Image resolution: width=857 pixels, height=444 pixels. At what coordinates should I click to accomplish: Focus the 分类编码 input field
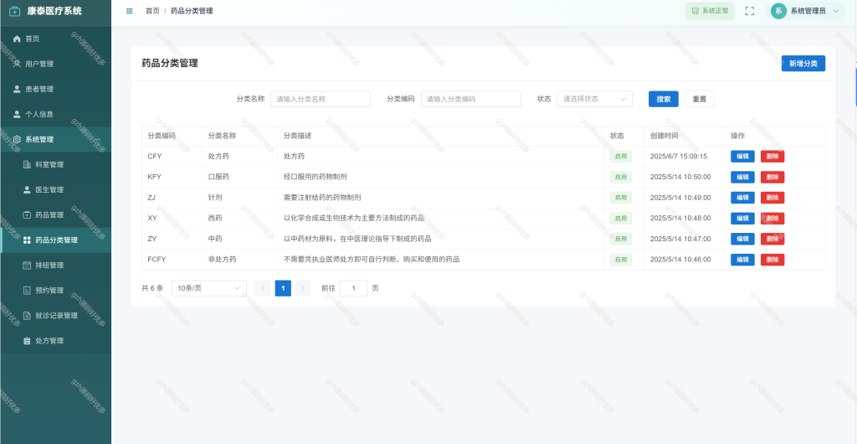470,99
